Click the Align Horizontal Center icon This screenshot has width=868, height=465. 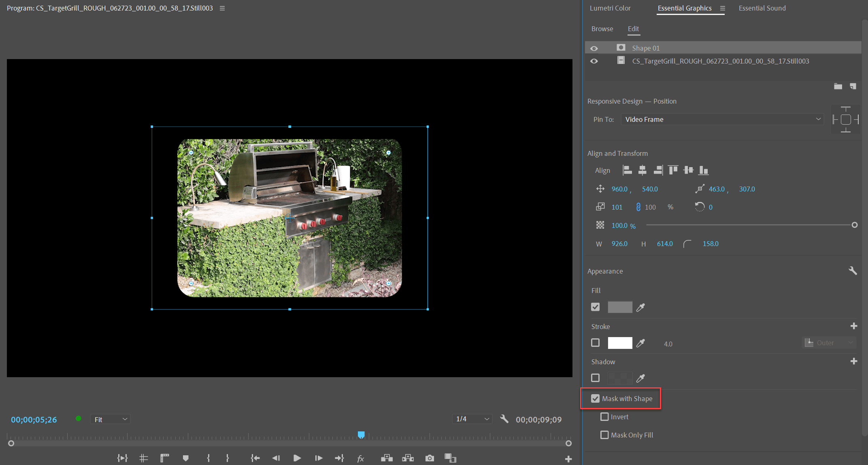[x=642, y=170]
